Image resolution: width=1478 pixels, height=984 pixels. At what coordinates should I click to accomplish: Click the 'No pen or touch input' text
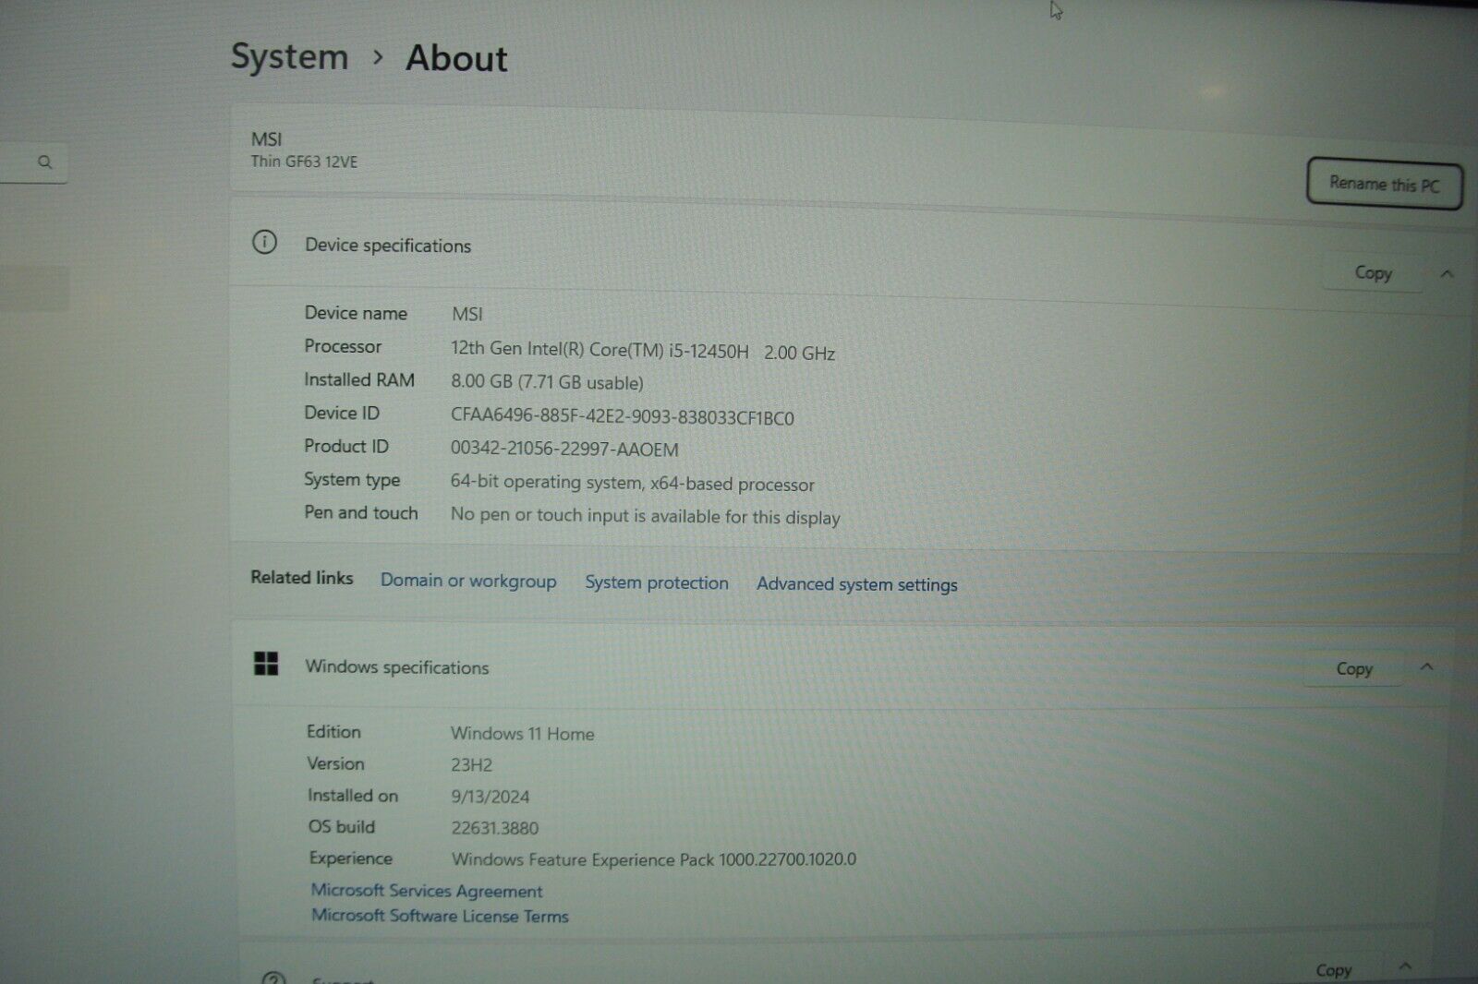539,515
